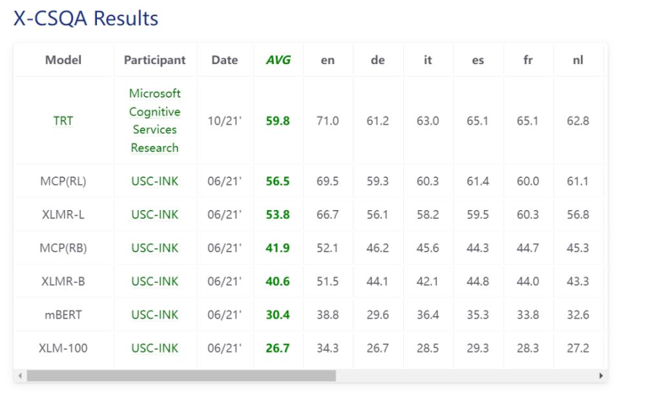Click TRT's 59.8 average score

(x=278, y=121)
